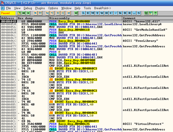Click the Pause execution toolbar icon
The image size is (173, 132).
(x=40, y=13)
